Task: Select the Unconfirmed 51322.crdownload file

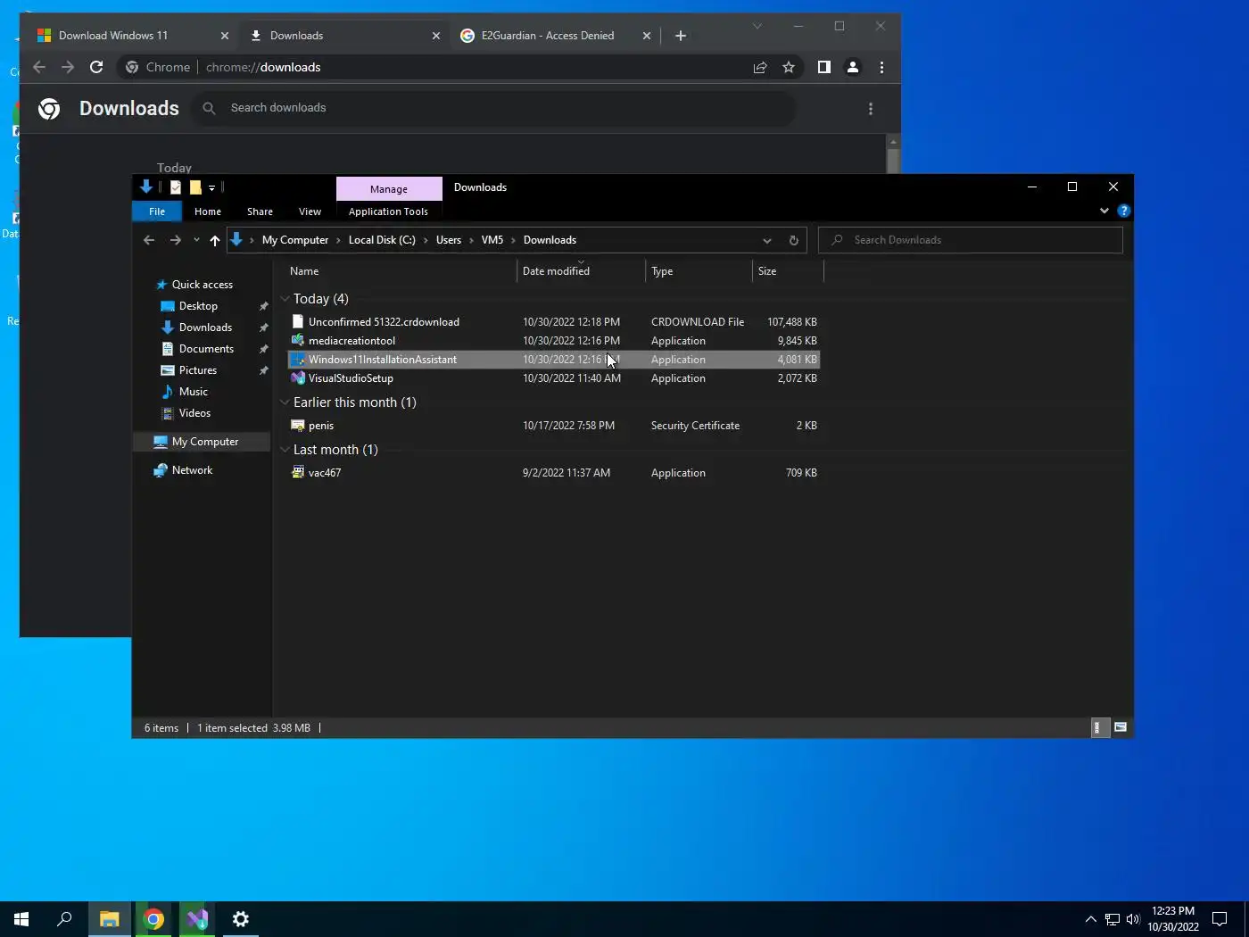Action: (x=553, y=322)
